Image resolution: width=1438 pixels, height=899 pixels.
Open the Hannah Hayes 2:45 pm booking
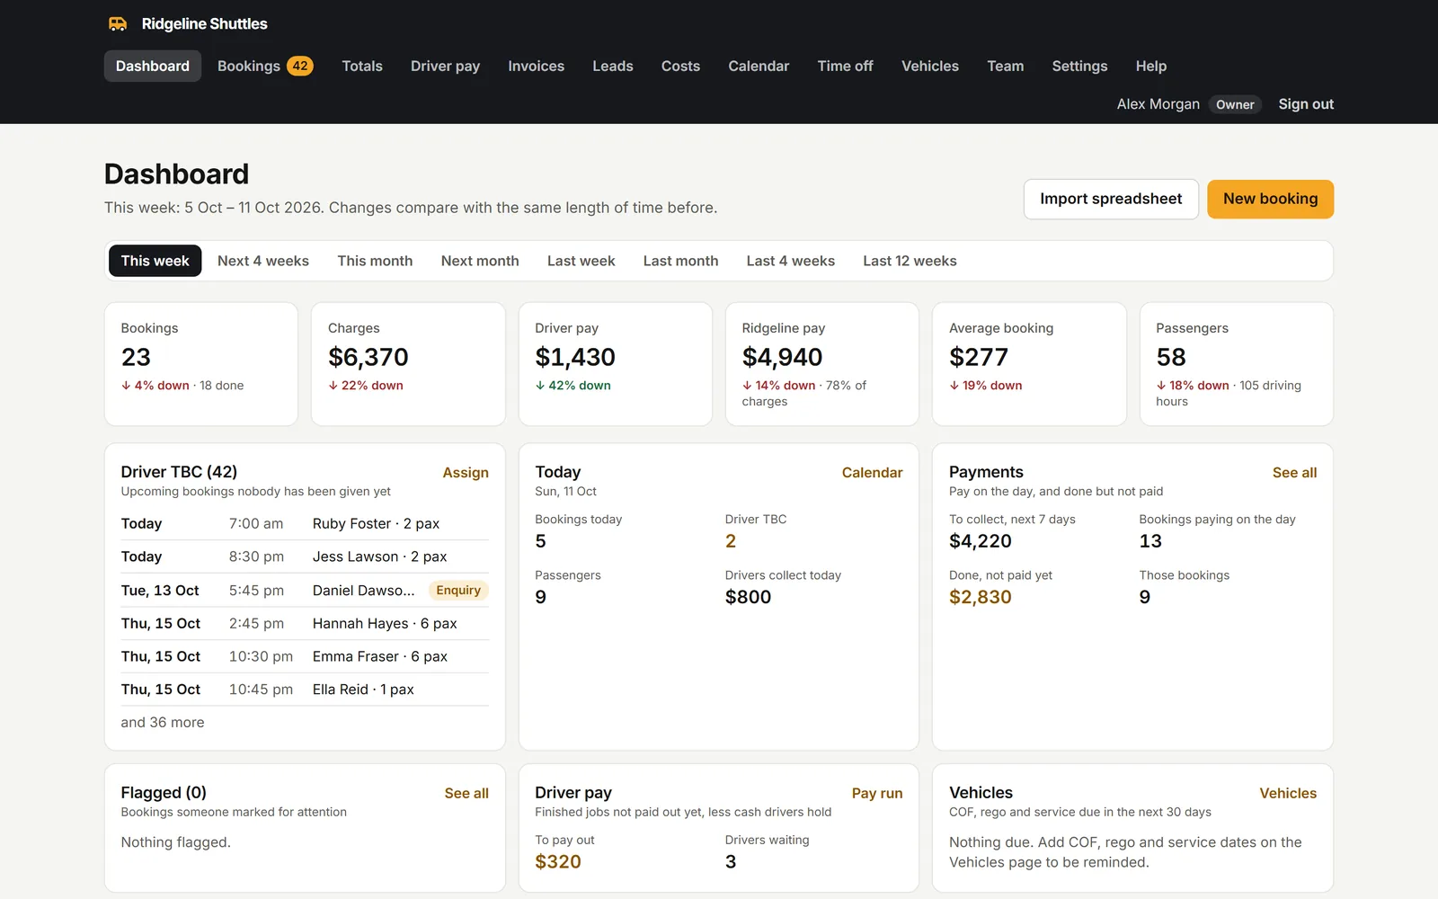coord(305,624)
